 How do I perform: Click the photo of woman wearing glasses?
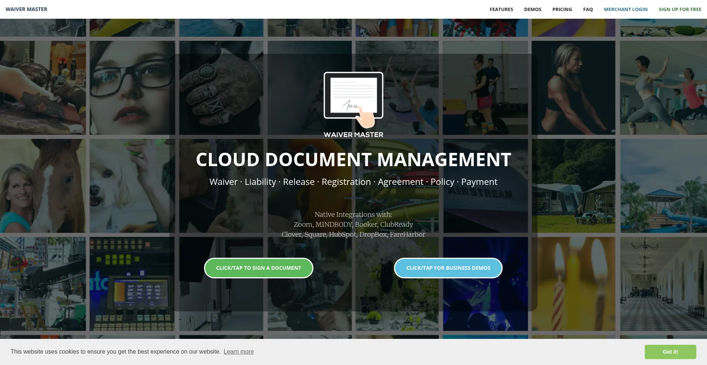(x=132, y=87)
